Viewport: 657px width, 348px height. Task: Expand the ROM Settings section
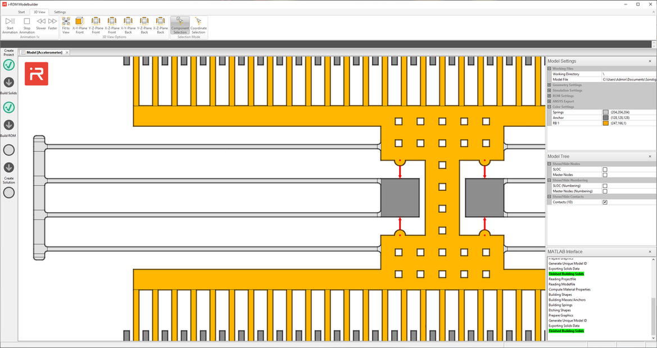[549, 96]
